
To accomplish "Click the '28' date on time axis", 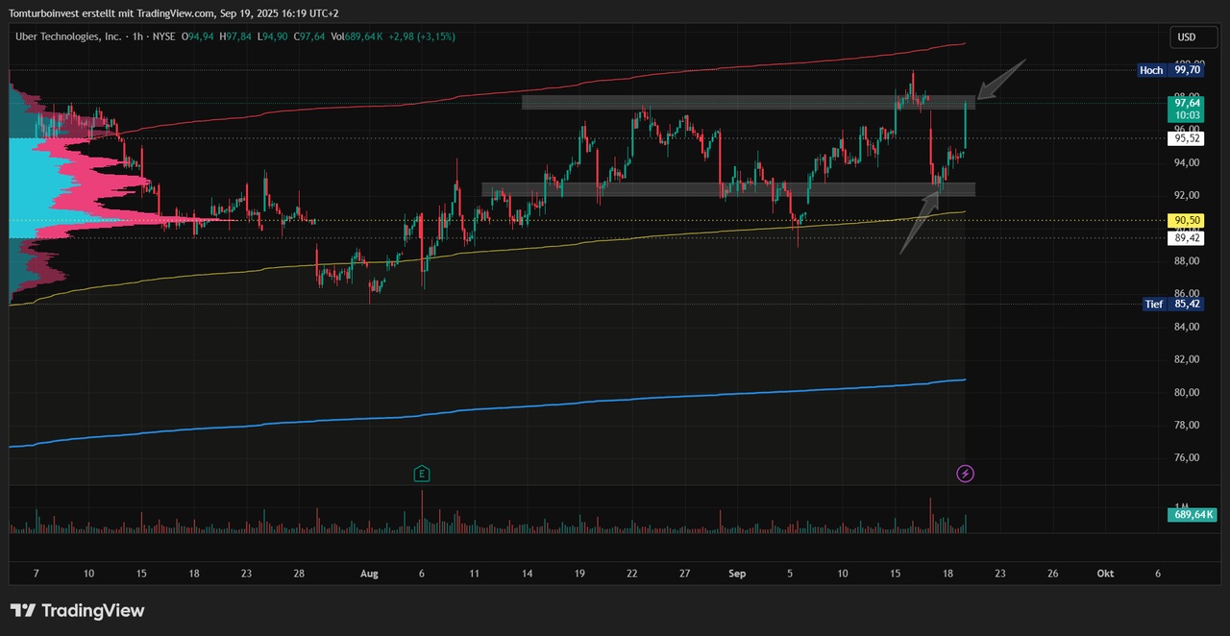I will click(x=299, y=574).
